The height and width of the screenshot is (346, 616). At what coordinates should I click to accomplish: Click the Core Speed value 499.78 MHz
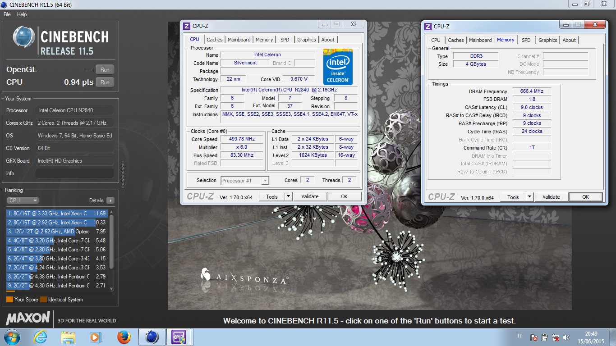tap(242, 139)
